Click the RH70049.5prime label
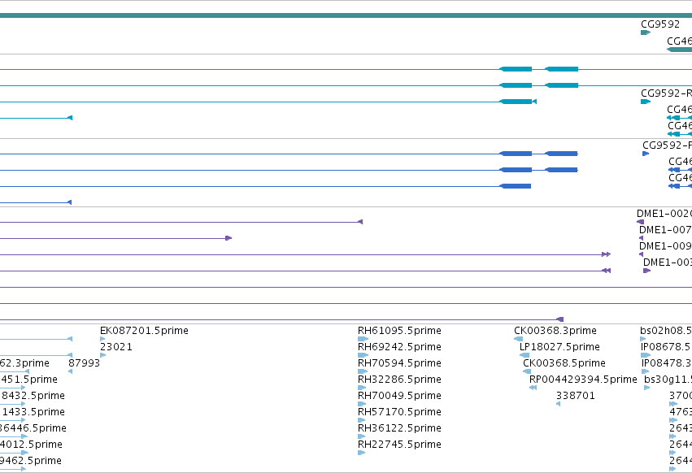692x473 pixels. tap(399, 396)
